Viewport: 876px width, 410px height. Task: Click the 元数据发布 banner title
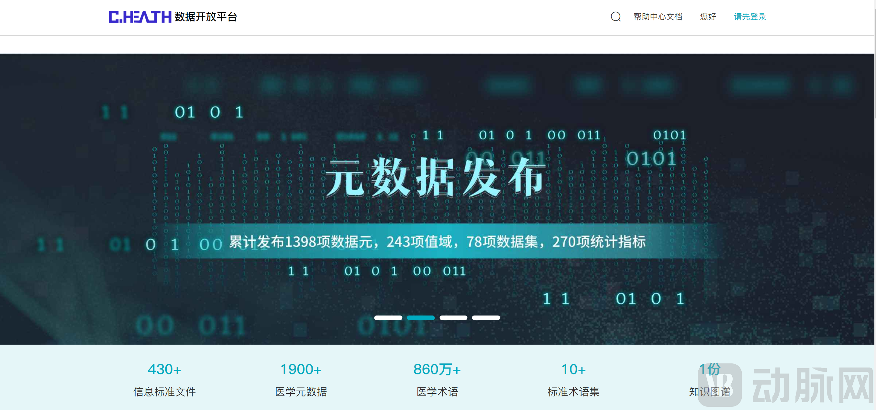point(435,177)
